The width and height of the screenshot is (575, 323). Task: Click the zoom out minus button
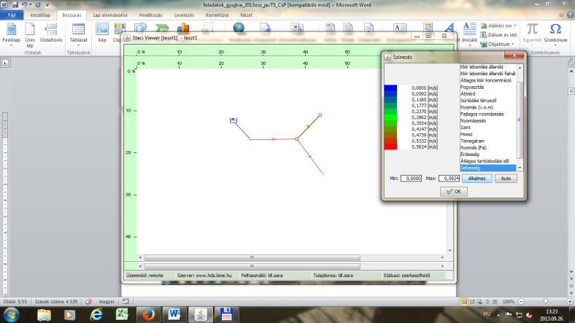click(x=521, y=301)
